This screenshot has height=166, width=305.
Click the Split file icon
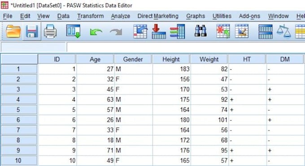click(266, 31)
